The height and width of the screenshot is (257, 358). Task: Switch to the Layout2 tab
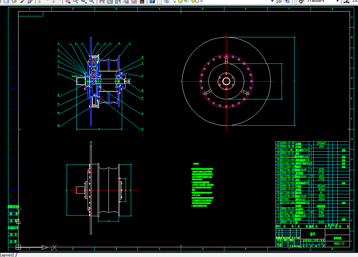pyautogui.click(x=7, y=255)
